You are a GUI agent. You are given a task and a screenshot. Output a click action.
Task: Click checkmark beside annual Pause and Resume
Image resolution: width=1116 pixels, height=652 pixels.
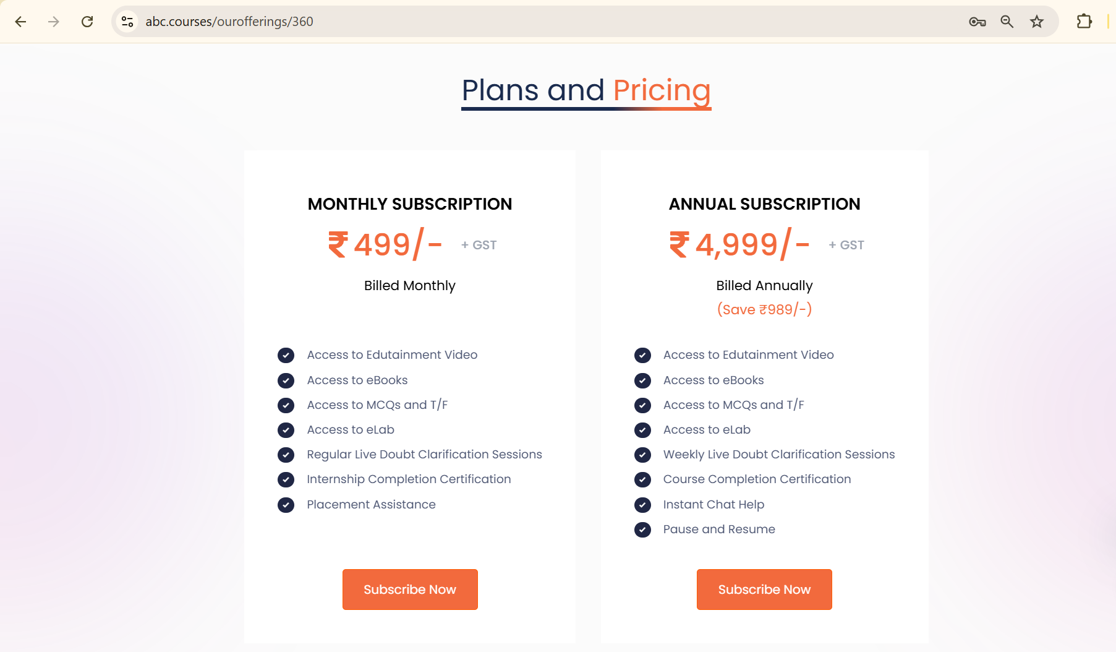click(x=642, y=530)
